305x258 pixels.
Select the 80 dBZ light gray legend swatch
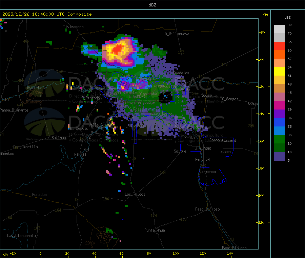(x=279, y=29)
